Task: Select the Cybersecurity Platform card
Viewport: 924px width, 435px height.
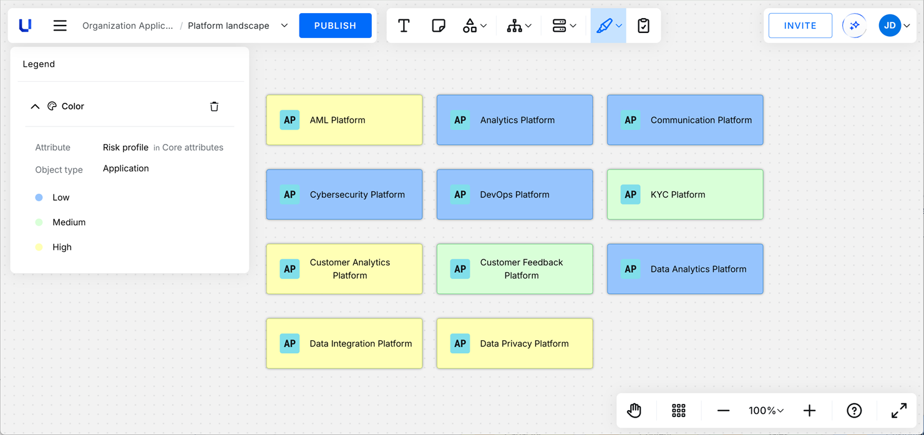Action: click(x=344, y=194)
